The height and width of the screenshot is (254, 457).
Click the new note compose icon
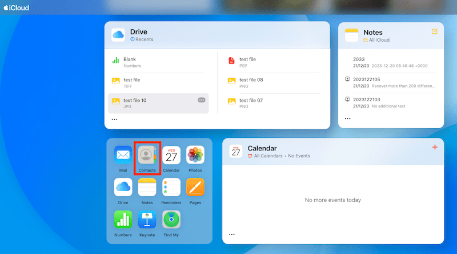pyautogui.click(x=435, y=31)
